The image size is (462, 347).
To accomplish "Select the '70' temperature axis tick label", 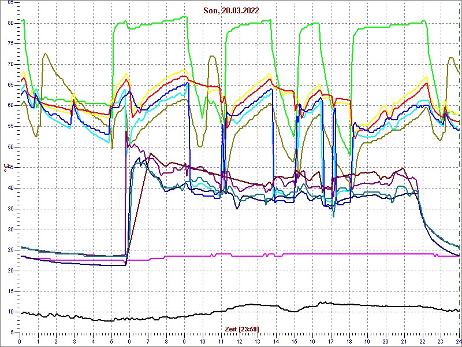I will point(10,65).
